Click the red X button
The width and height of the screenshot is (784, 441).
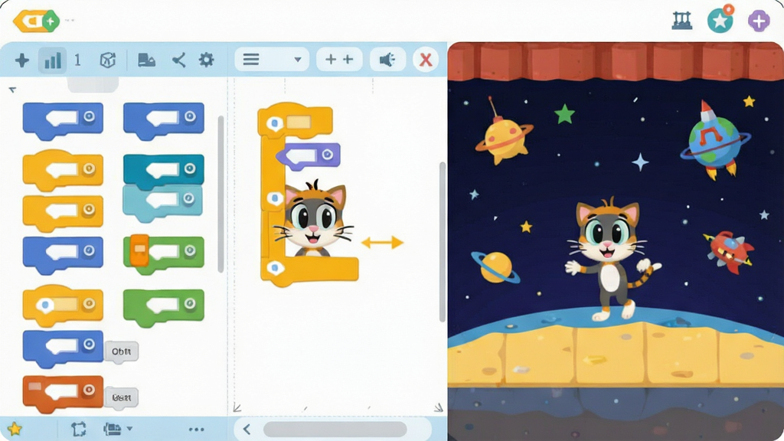(426, 60)
